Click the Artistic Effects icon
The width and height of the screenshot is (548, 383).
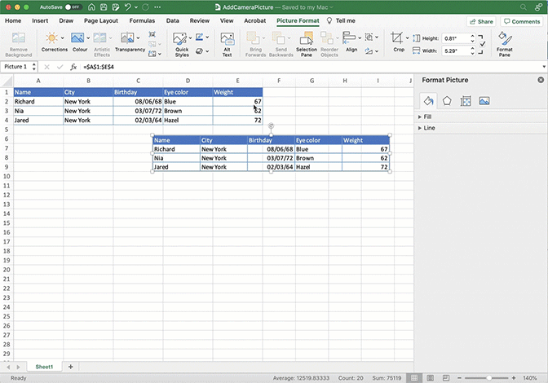(100, 37)
